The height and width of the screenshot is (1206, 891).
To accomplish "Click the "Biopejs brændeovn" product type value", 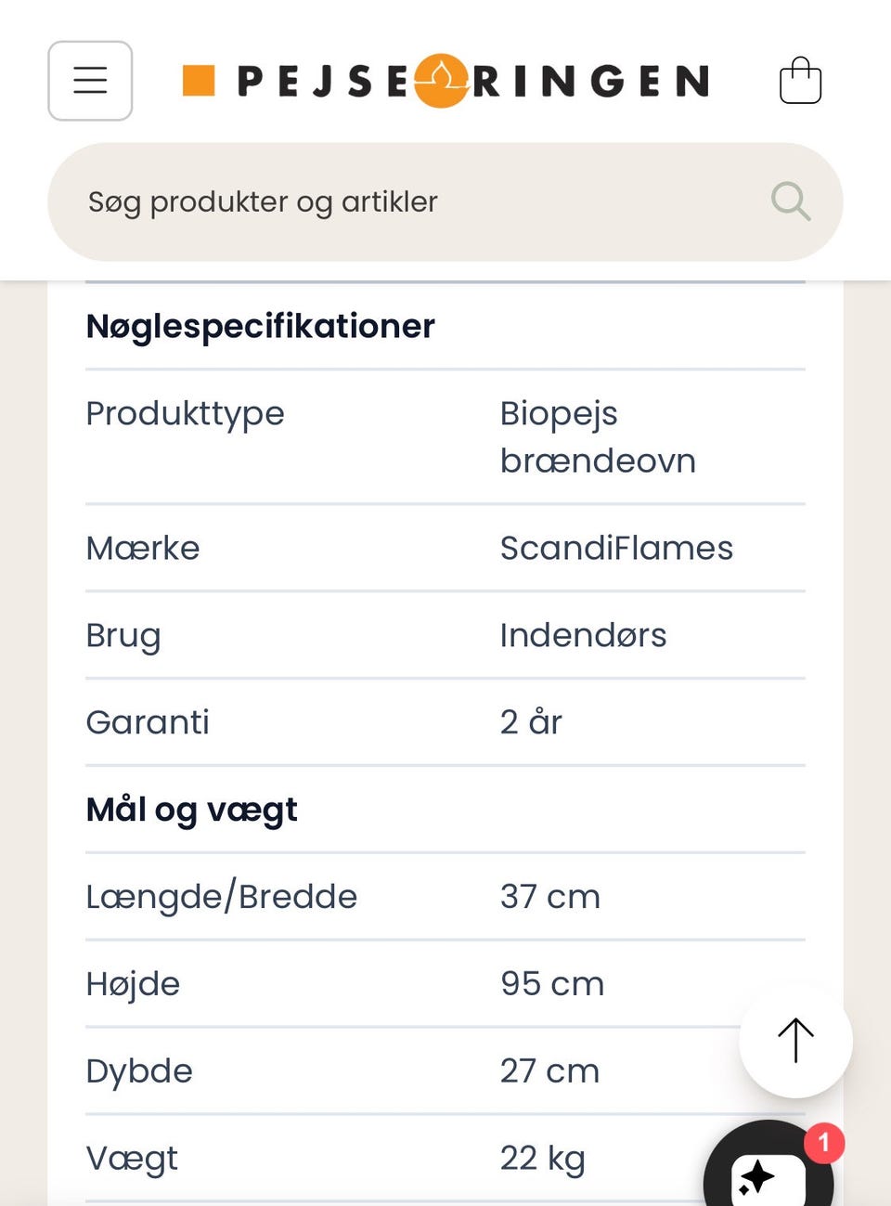I will (x=598, y=436).
